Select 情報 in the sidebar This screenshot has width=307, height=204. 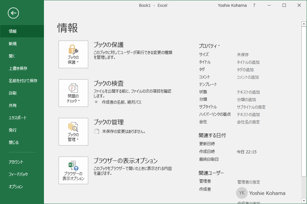[x=22, y=31]
